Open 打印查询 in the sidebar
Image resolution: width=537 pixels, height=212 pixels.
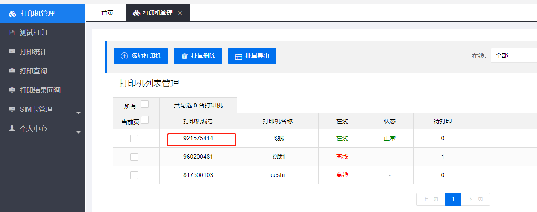(x=43, y=71)
